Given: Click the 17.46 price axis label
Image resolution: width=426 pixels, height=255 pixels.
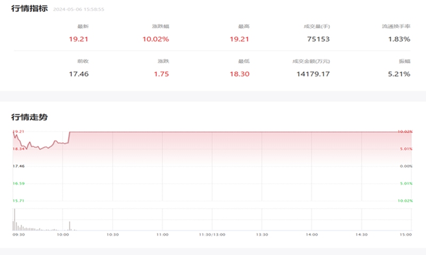Looking at the screenshot, I should [18, 166].
